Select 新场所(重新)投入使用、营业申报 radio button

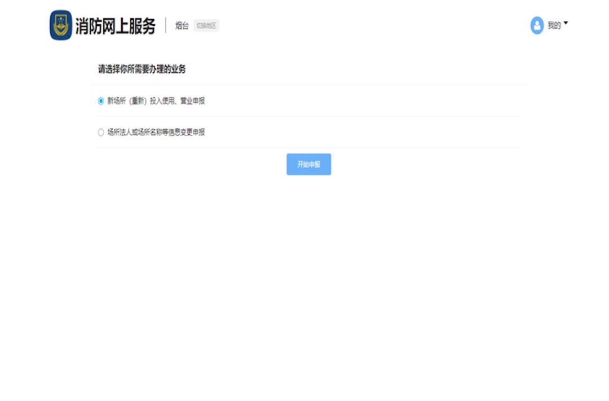point(101,101)
